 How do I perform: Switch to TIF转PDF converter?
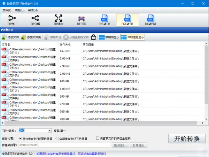coord(150,20)
